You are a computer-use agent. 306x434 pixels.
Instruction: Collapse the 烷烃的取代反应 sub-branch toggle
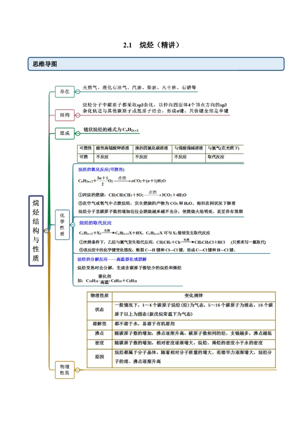[73, 224]
